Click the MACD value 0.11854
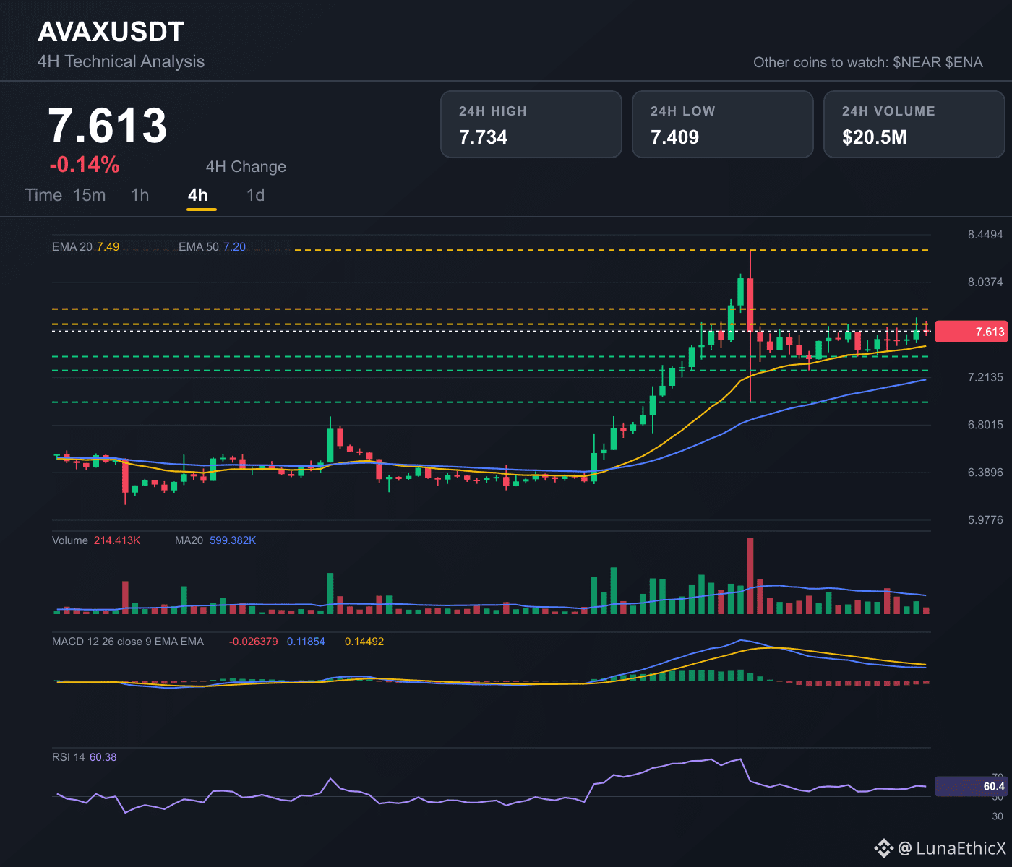Image resolution: width=1012 pixels, height=867 pixels. click(306, 642)
